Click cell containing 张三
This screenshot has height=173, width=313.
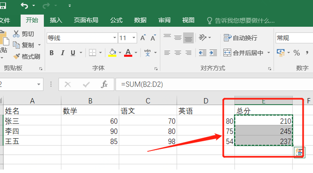tap(32, 121)
